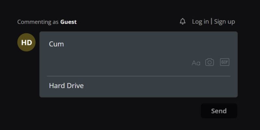Click the divider line above Hard Drive

pos(138,76)
